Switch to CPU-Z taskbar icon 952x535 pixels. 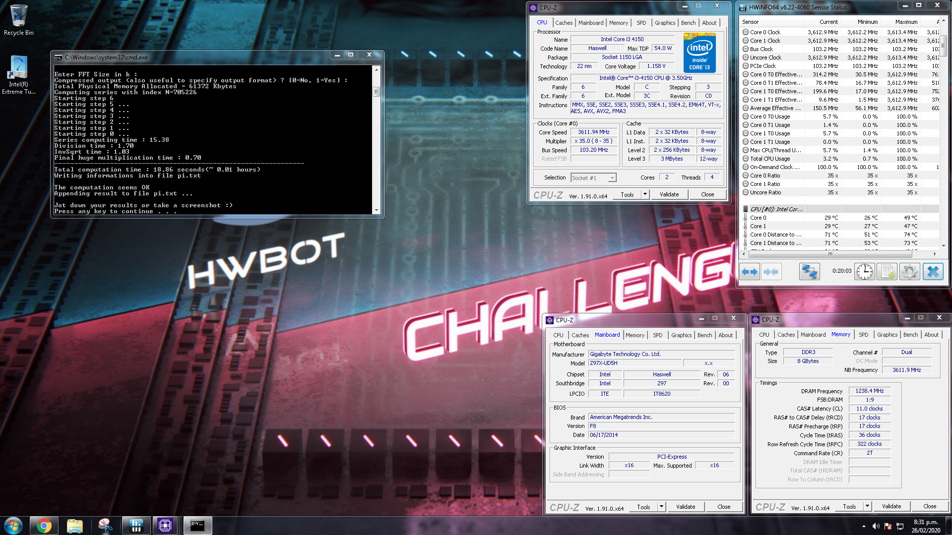point(165,526)
